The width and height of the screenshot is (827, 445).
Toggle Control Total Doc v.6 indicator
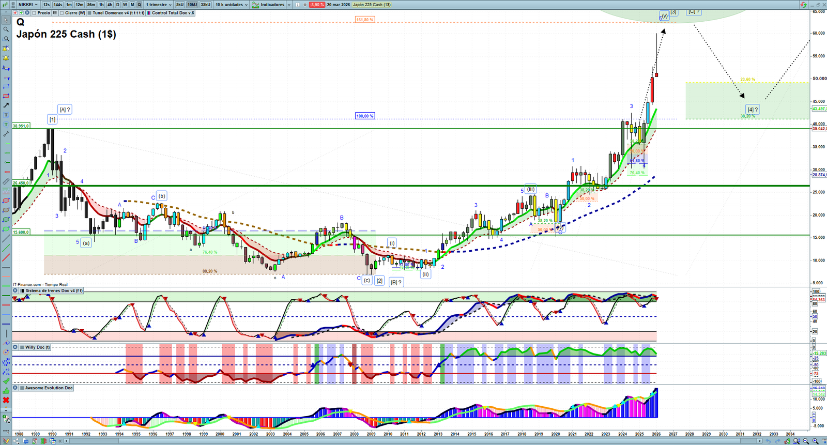tap(149, 13)
